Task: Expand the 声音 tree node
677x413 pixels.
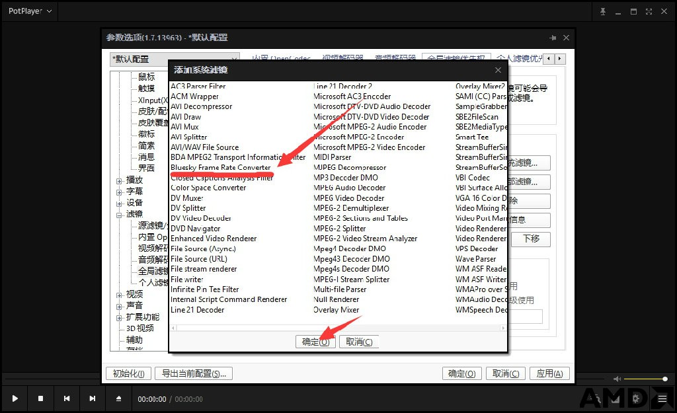Action: click(x=119, y=307)
